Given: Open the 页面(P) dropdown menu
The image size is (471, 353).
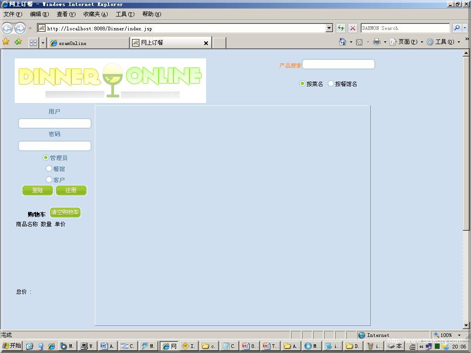Looking at the screenshot, I should (x=407, y=42).
